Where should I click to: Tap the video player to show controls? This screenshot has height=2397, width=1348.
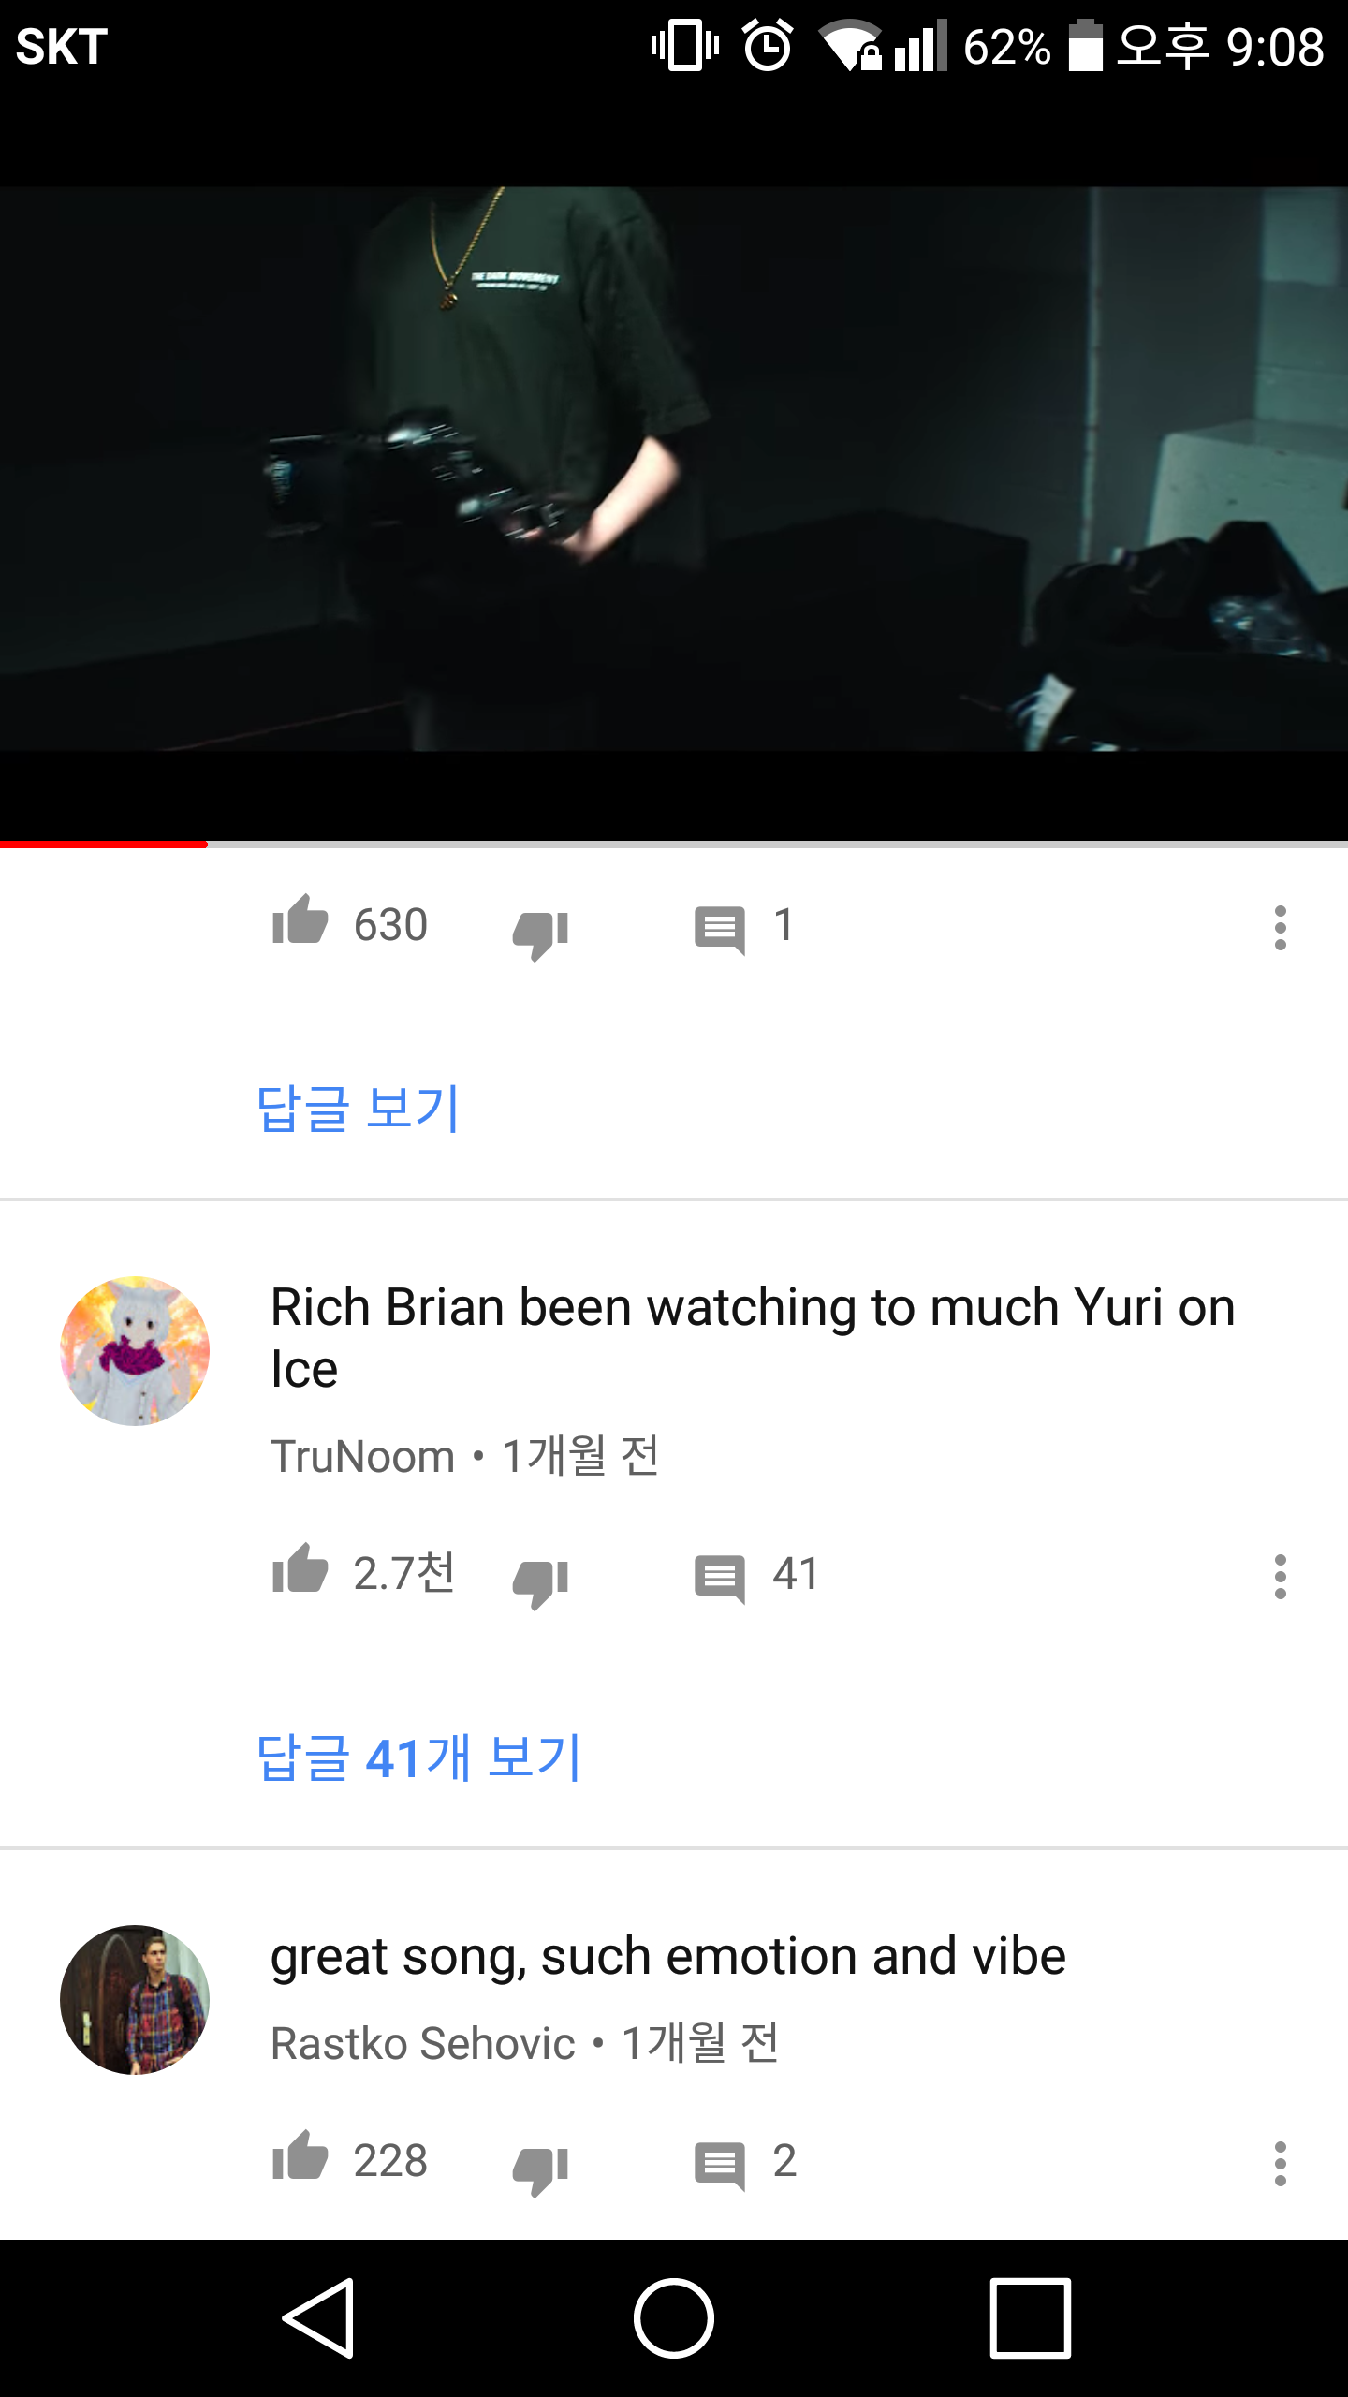tap(674, 468)
